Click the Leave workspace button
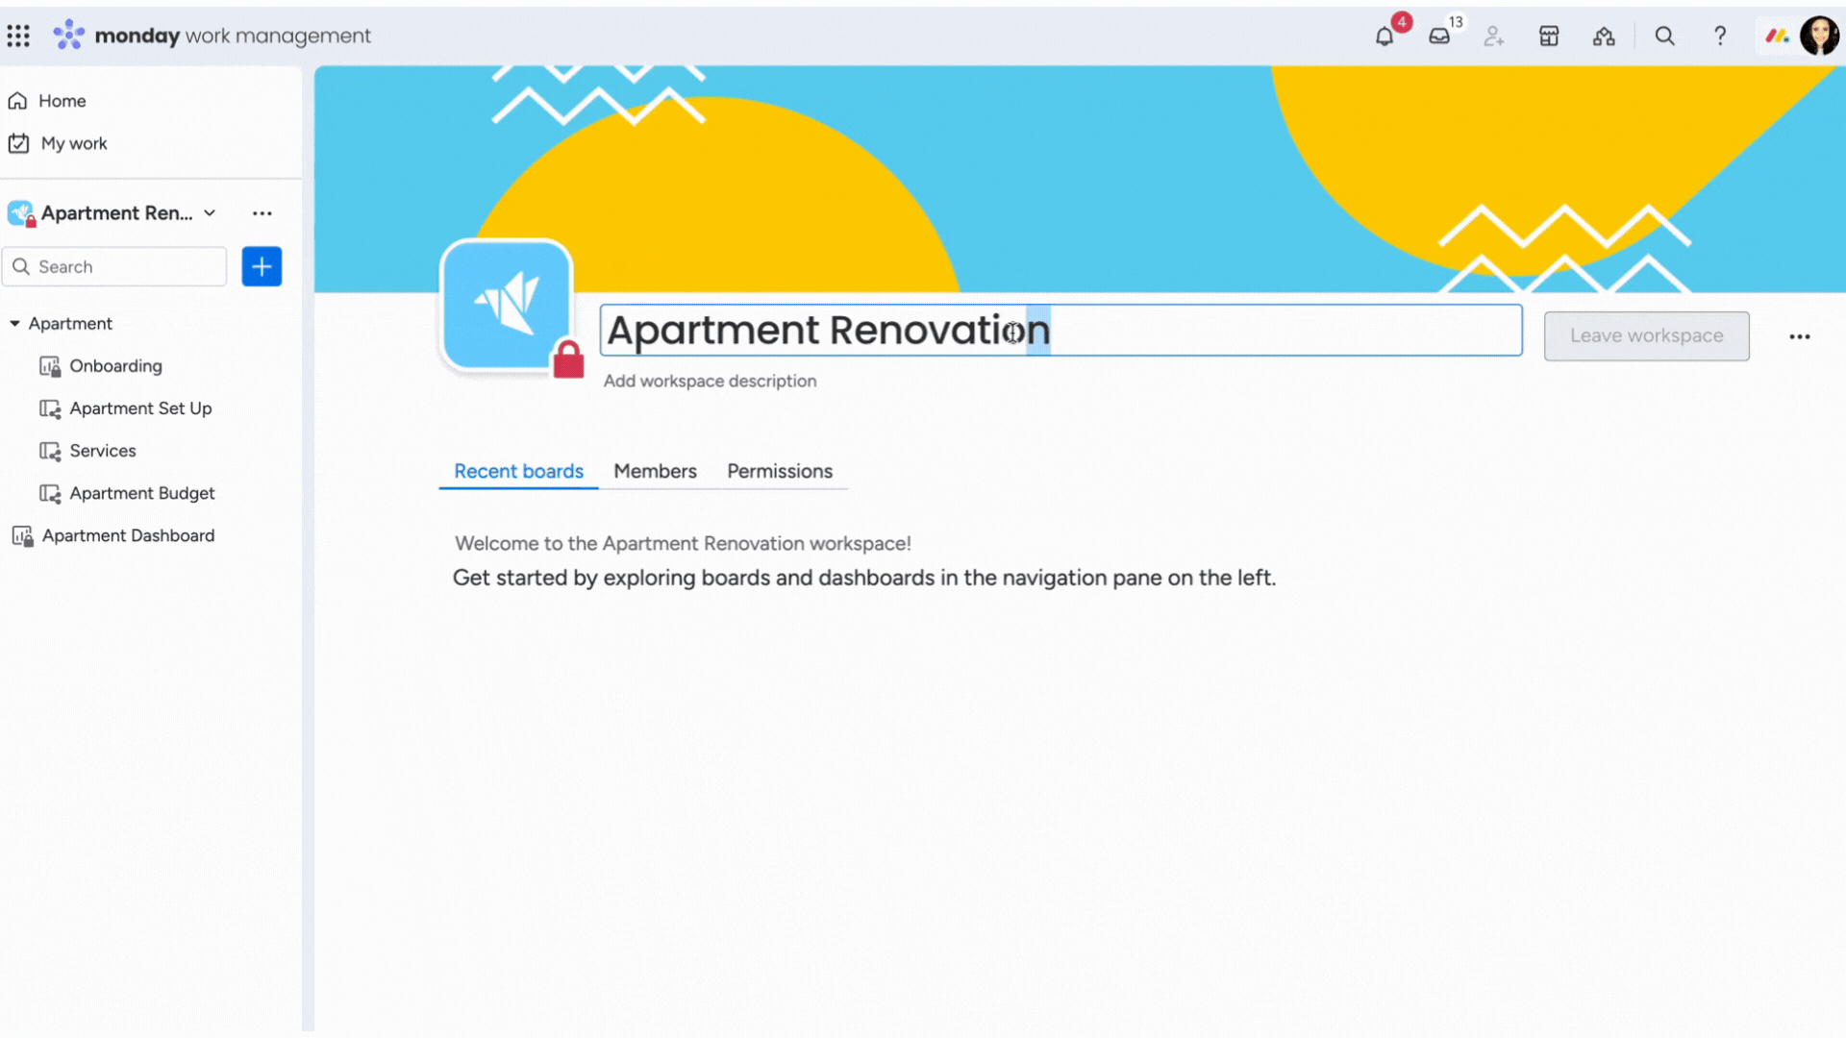Image resolution: width=1846 pixels, height=1038 pixels. 1646,334
